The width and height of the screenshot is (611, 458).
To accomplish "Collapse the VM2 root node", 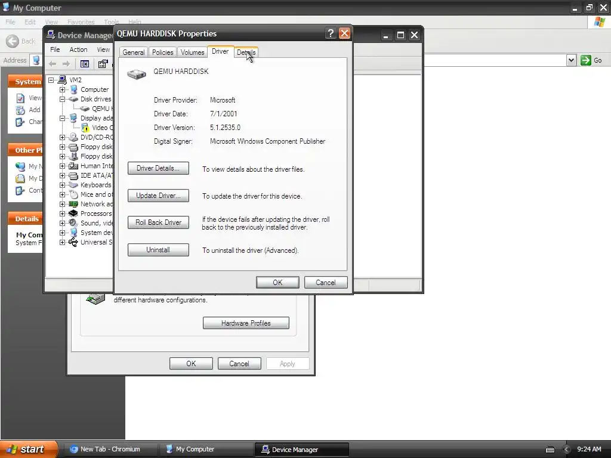I will 51,81.
